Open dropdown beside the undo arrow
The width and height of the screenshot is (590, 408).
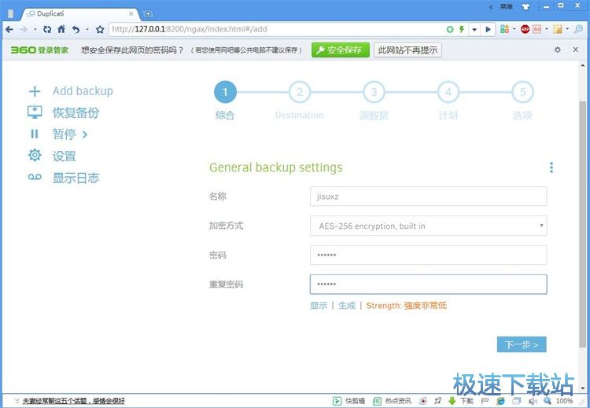coord(87,29)
